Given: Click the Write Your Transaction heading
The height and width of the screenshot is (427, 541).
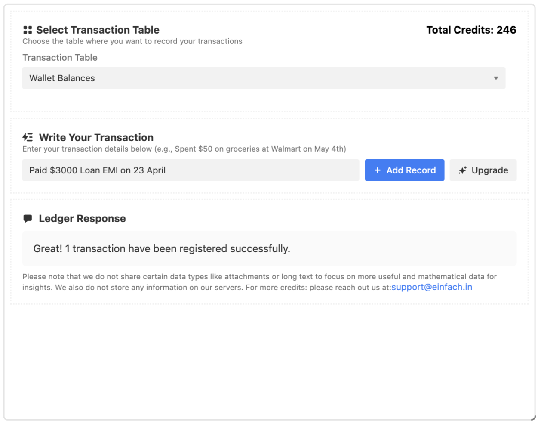Looking at the screenshot, I should [x=96, y=137].
